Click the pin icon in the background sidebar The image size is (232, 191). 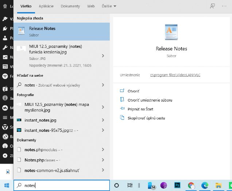[x=5, y=19]
